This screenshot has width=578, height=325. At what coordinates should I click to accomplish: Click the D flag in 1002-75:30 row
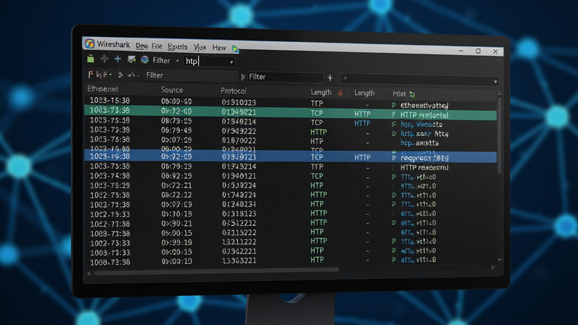pyautogui.click(x=393, y=195)
